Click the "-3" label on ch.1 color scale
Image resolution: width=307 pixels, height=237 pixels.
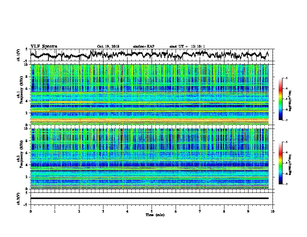coord(286,78)
